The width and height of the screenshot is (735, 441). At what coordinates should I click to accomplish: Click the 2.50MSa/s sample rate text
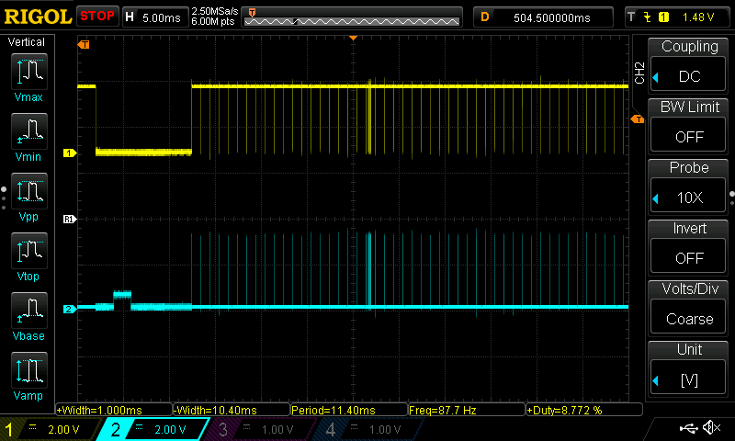215,11
